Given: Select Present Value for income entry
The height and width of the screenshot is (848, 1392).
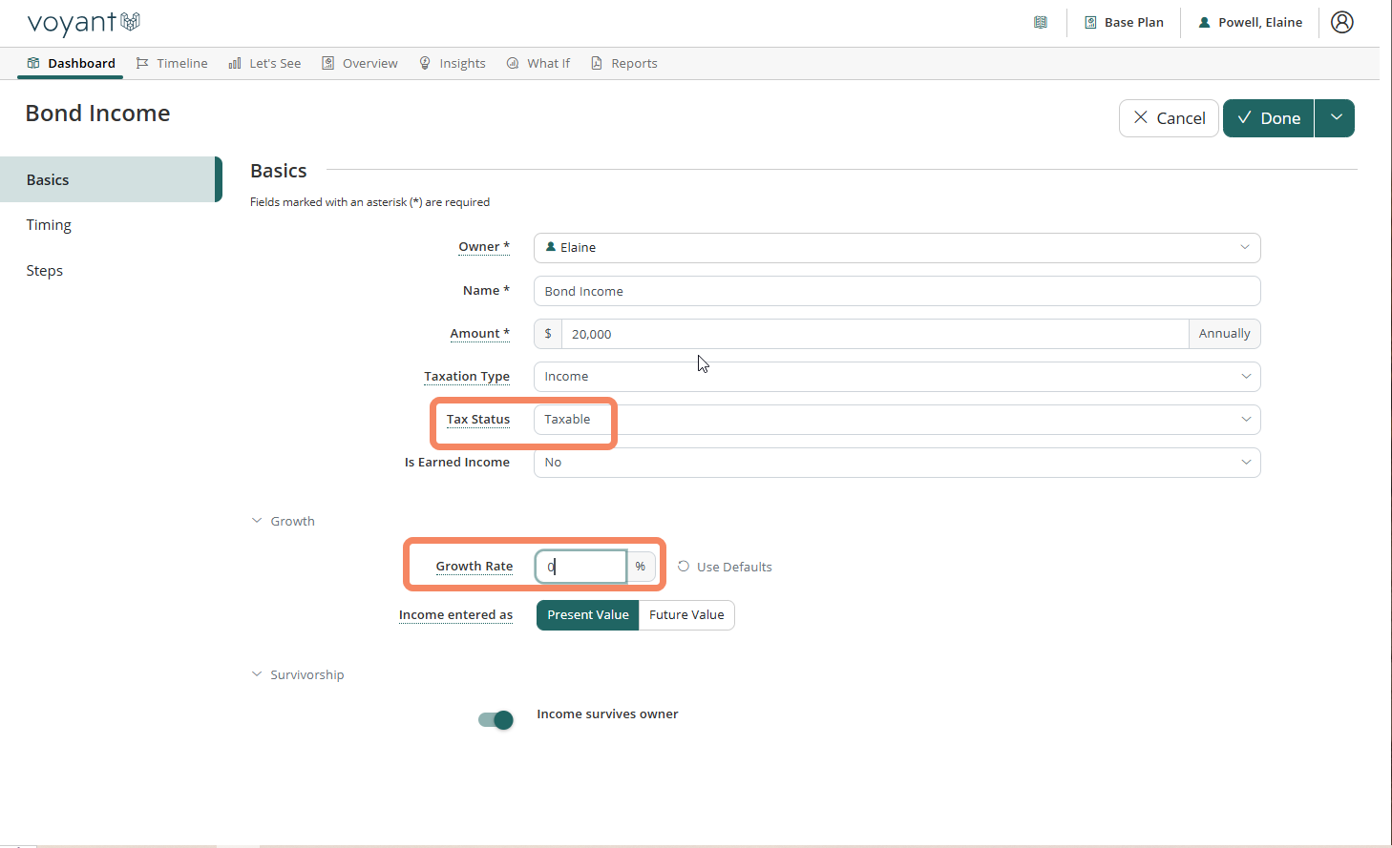Looking at the screenshot, I should click(587, 615).
